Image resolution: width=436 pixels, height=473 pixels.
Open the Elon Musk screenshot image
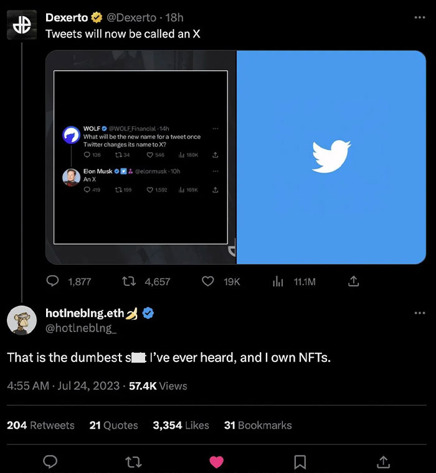coord(141,157)
